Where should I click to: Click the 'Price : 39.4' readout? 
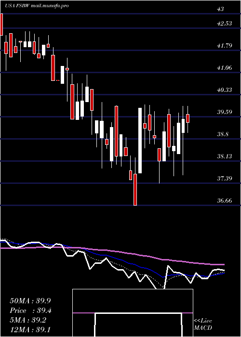coord(30,311)
